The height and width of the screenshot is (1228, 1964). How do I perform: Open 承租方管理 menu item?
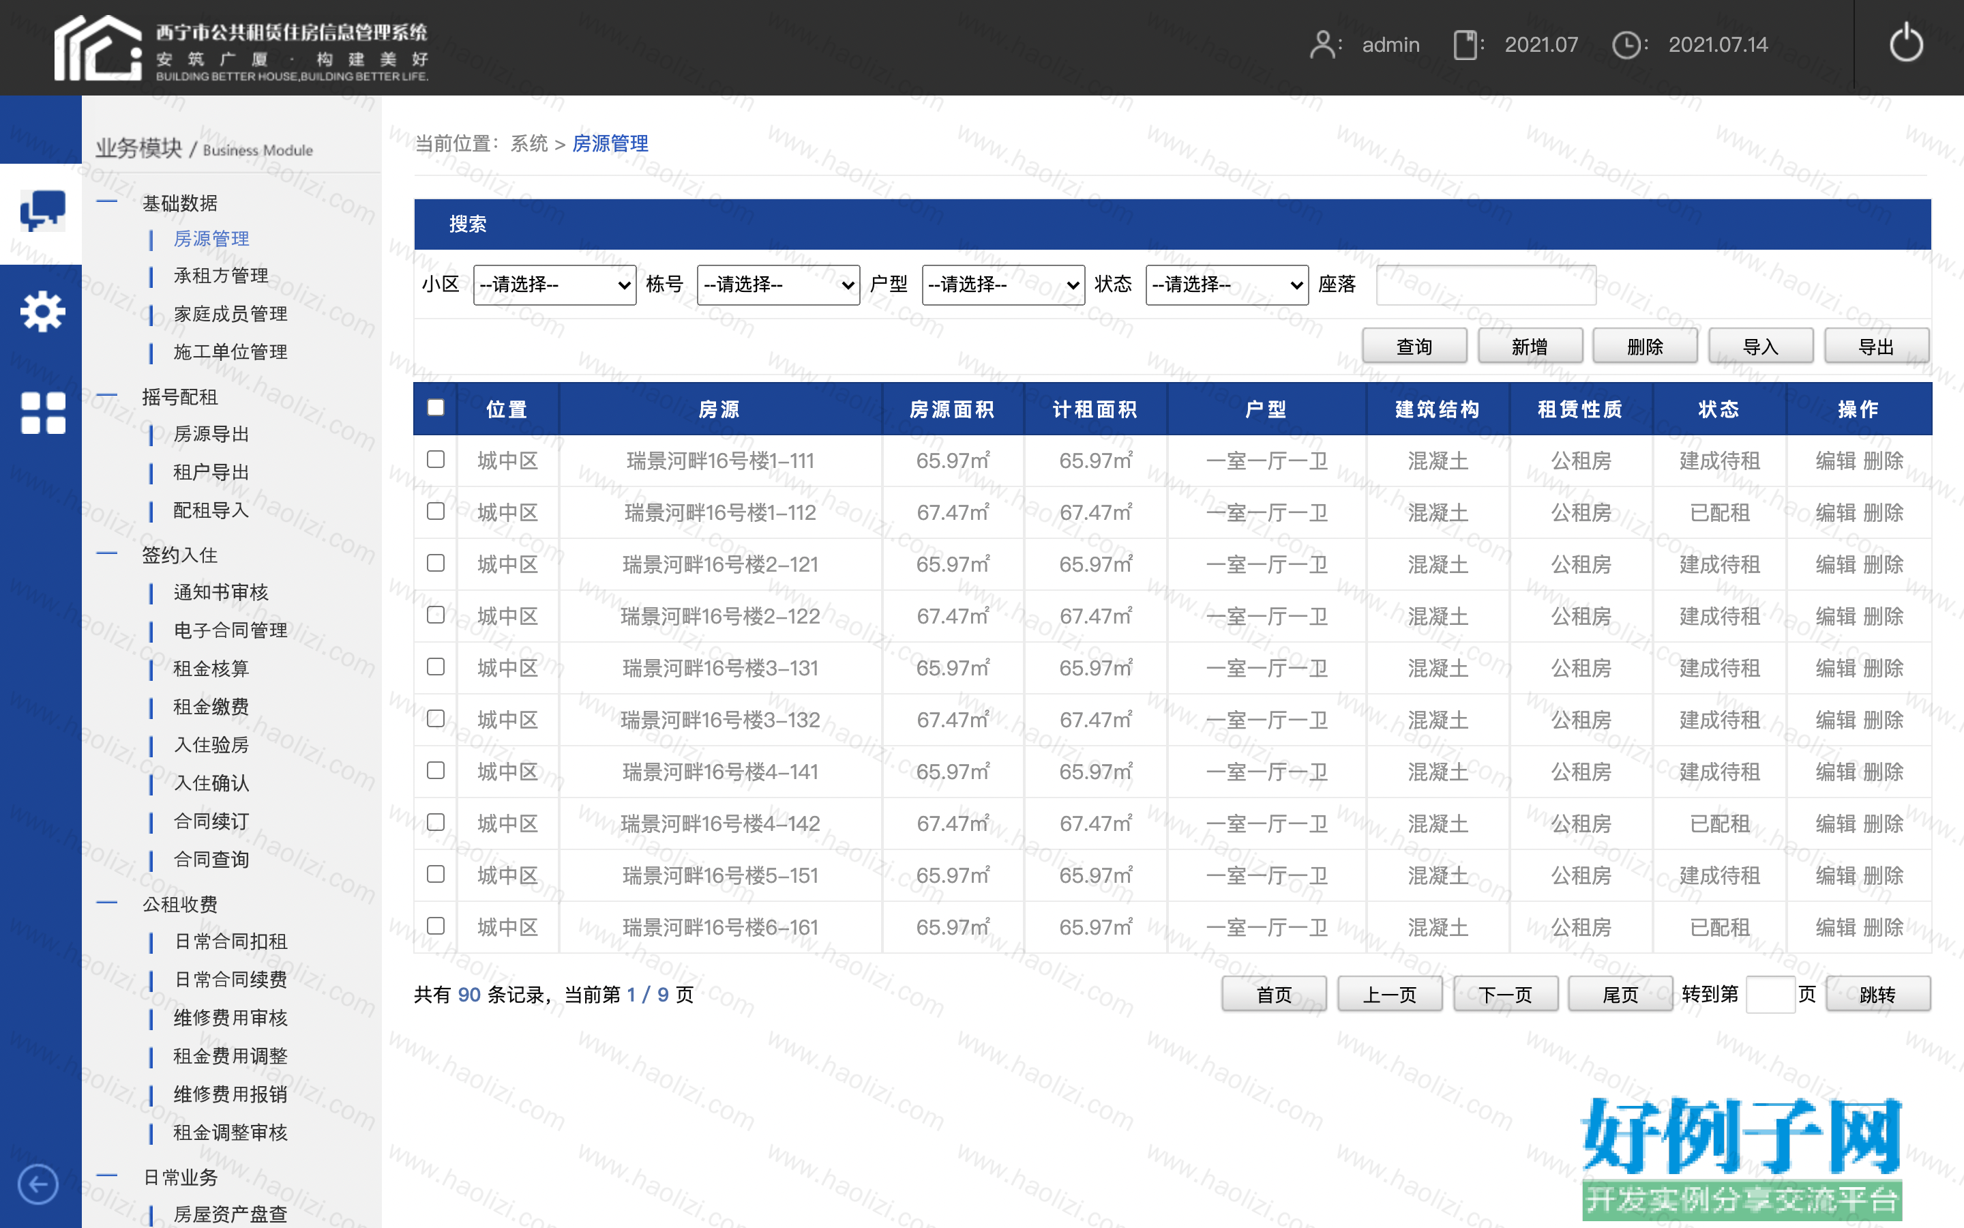[221, 276]
